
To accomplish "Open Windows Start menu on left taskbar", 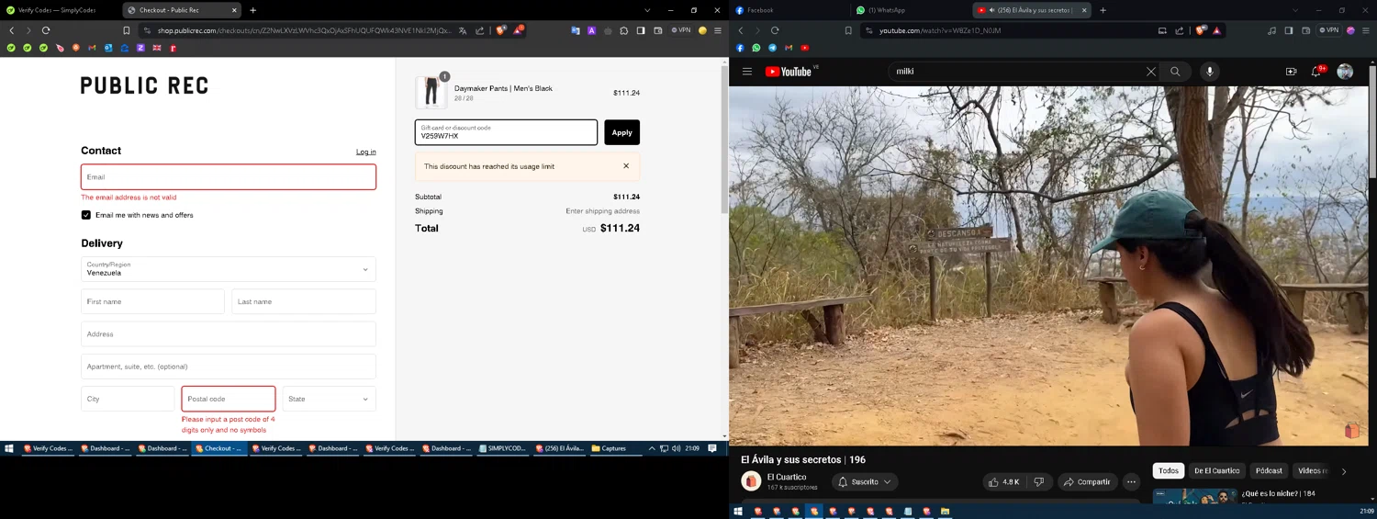I will coord(9,448).
